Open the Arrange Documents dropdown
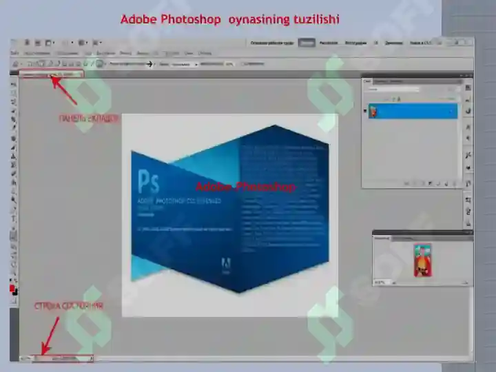The width and height of the screenshot is (496, 372). tap(83, 43)
